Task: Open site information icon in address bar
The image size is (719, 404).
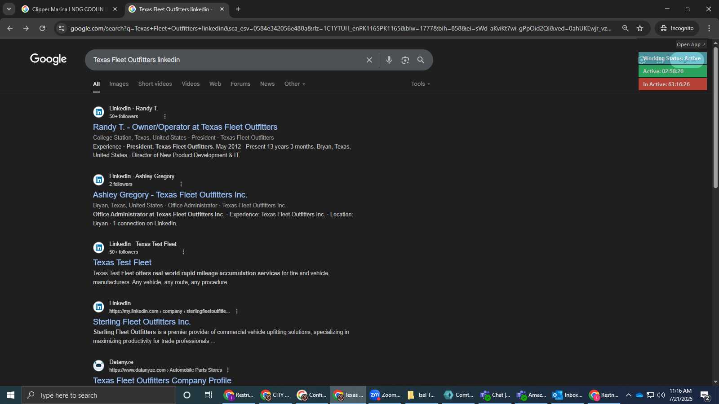Action: (x=62, y=28)
